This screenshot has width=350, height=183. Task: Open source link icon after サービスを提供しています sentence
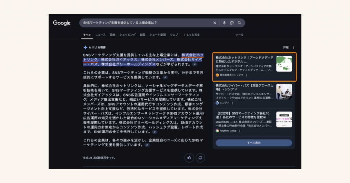(x=165, y=78)
